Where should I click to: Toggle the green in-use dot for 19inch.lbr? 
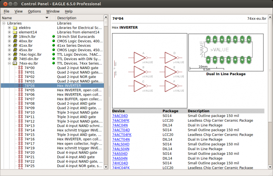coord(54,37)
